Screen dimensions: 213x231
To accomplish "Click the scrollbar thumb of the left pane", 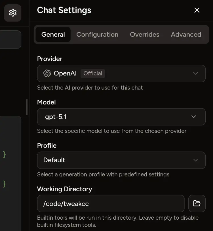I will (x=27, y=107).
